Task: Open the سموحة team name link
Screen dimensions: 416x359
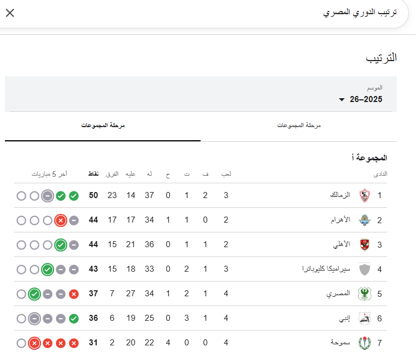Action: click(x=340, y=343)
